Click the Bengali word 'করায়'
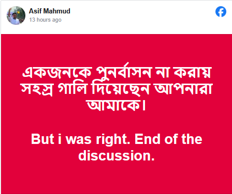Viewport: 232px width, 194px height. click(192, 72)
